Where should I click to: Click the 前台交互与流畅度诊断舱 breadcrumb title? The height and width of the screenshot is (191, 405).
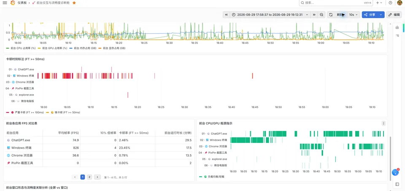click(x=54, y=3)
